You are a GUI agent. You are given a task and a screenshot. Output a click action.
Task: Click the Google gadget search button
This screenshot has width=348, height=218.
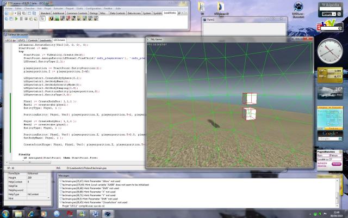[340, 139]
